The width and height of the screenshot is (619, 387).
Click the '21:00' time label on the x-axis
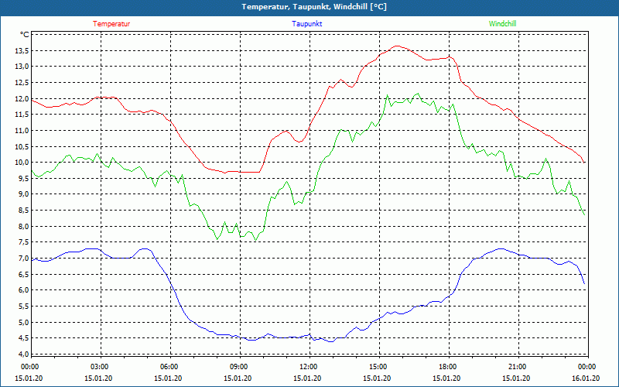pyautogui.click(x=517, y=367)
